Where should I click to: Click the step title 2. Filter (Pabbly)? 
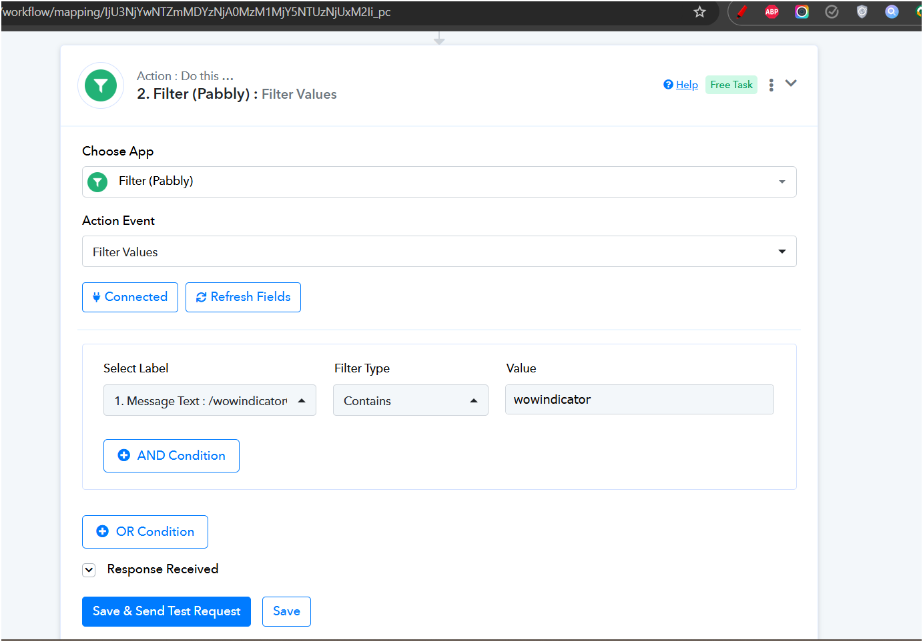[197, 94]
